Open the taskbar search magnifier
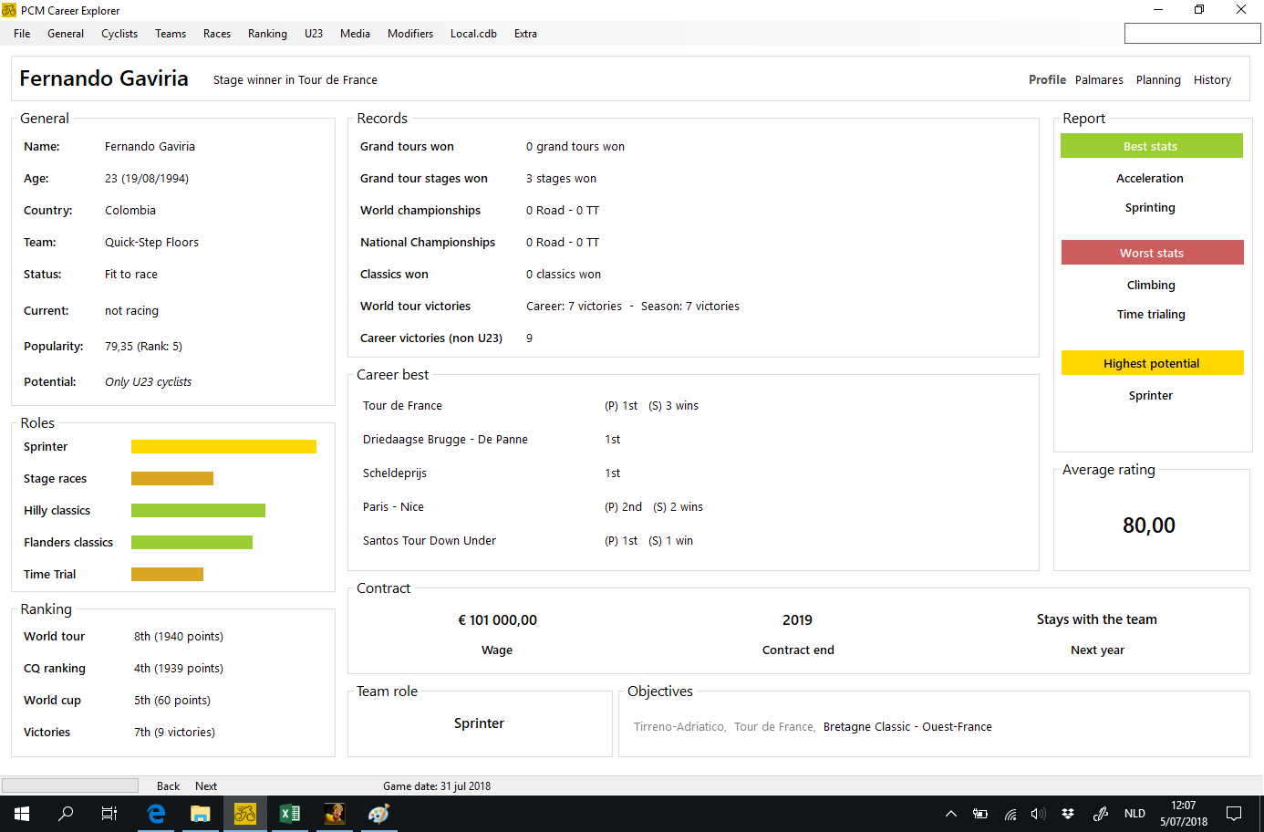Image resolution: width=1264 pixels, height=832 pixels. pyautogui.click(x=66, y=814)
